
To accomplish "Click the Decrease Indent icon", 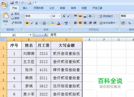I will click(x=90, y=23).
